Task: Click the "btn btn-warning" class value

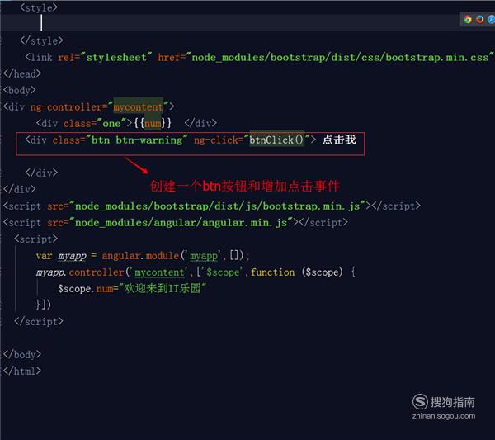Action: pos(137,140)
